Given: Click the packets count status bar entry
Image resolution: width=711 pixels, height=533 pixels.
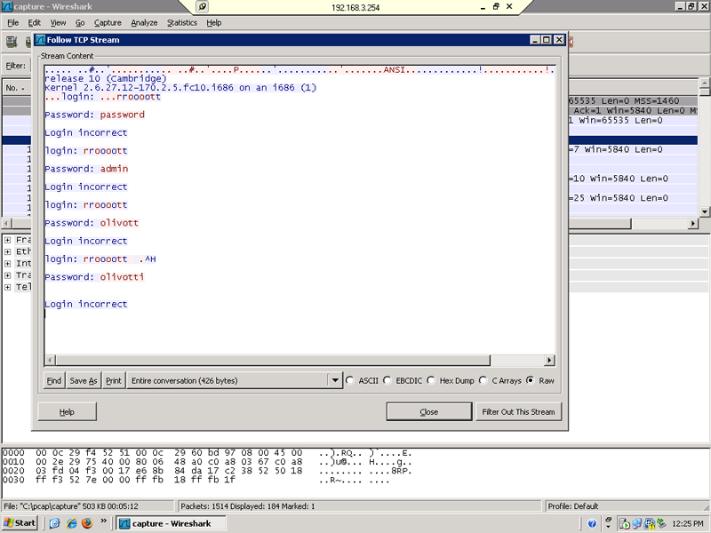Looking at the screenshot, I should tap(248, 506).
